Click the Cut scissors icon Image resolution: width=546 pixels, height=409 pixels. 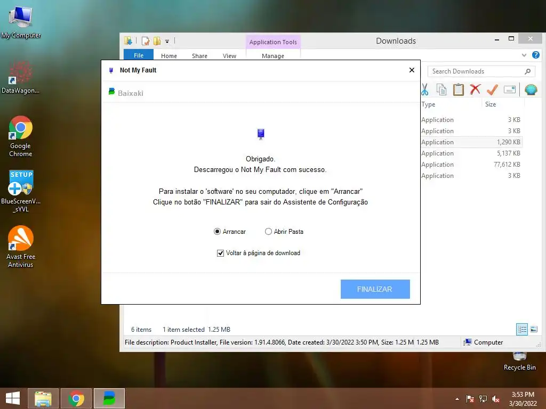[x=425, y=89]
